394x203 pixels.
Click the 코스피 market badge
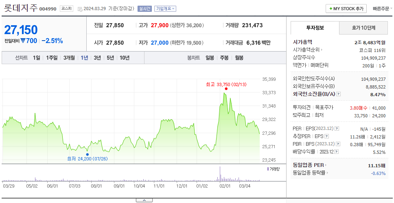click(67, 9)
